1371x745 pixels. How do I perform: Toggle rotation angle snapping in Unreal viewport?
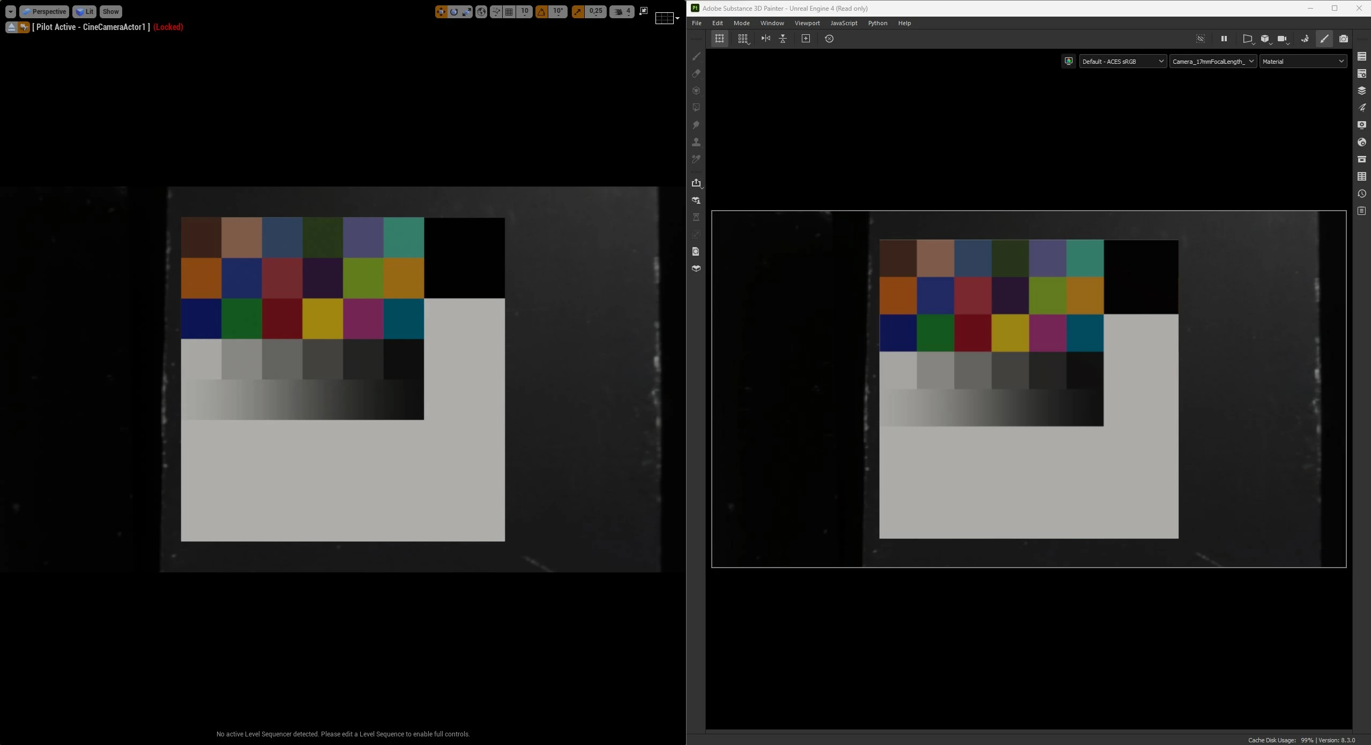tap(541, 11)
